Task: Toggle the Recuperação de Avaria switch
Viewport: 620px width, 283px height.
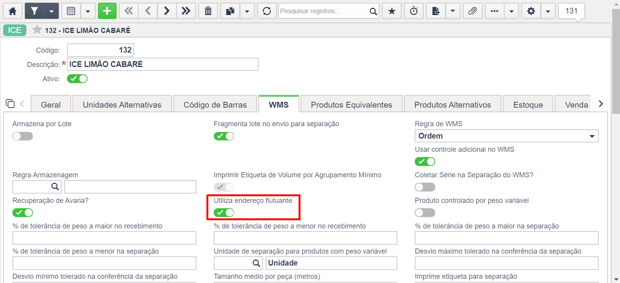Action: click(x=22, y=213)
